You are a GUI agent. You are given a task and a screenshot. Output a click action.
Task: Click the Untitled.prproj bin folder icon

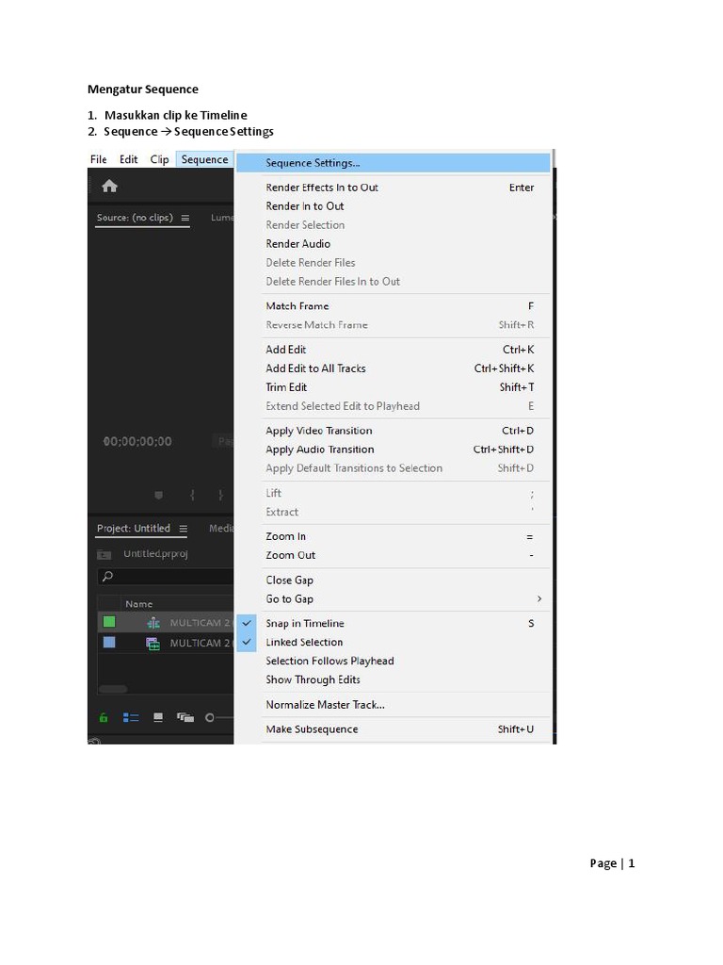click(104, 554)
